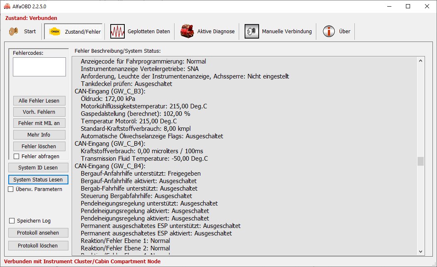Click the Manuelle Verbindung icon

coord(252,32)
